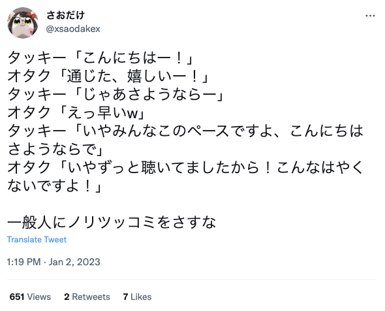Click the closing line 一般人にノリツッコミをさすな
Viewport: 385px width, 311px height.
tap(112, 222)
